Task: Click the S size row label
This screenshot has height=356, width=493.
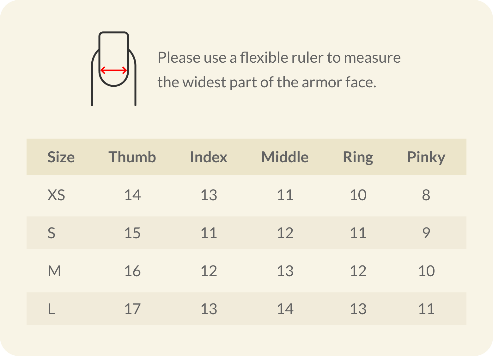Action: coord(52,233)
